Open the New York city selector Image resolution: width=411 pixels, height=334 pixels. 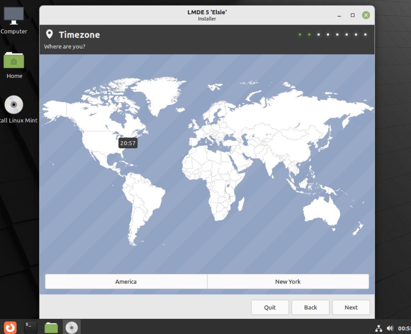pyautogui.click(x=288, y=281)
